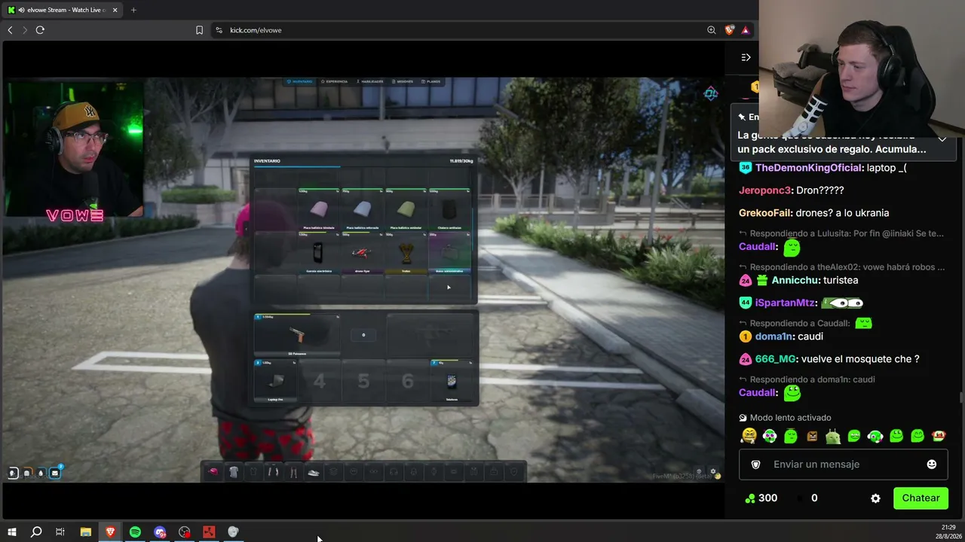
Task: Open channel points balance showing 300
Action: point(761,498)
